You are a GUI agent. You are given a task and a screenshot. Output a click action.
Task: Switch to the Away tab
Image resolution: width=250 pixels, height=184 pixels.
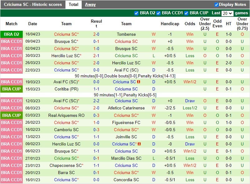90,5
